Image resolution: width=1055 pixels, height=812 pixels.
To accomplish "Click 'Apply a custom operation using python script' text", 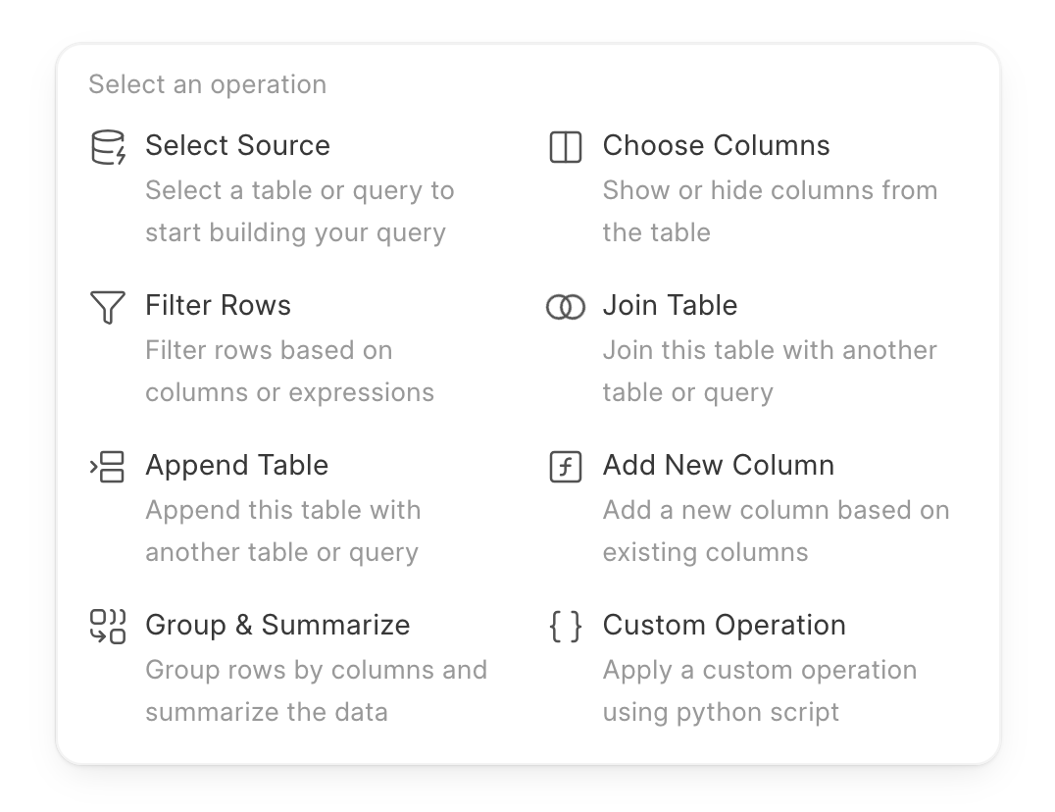I will tap(759, 690).
